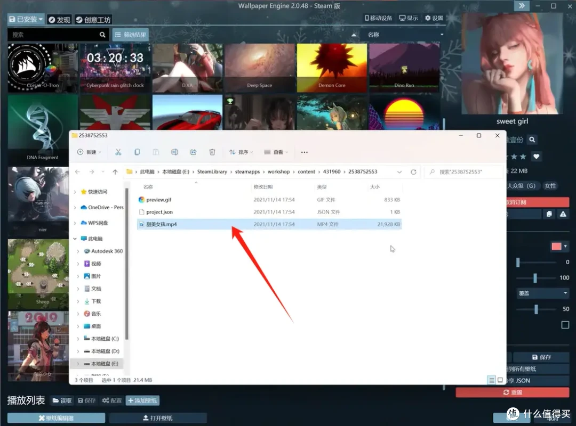Select the Demon Core wallpaper thumbnail
The image size is (576, 426).
pos(332,68)
